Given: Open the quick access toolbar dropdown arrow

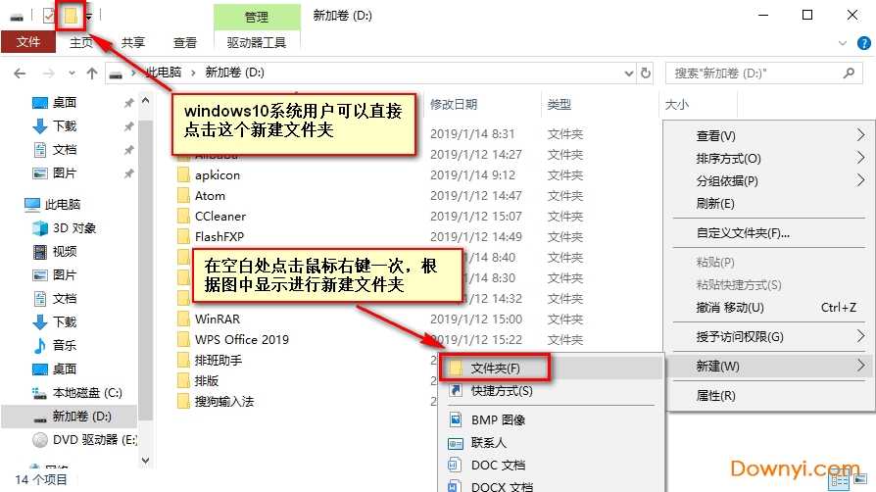Looking at the screenshot, I should (x=89, y=17).
